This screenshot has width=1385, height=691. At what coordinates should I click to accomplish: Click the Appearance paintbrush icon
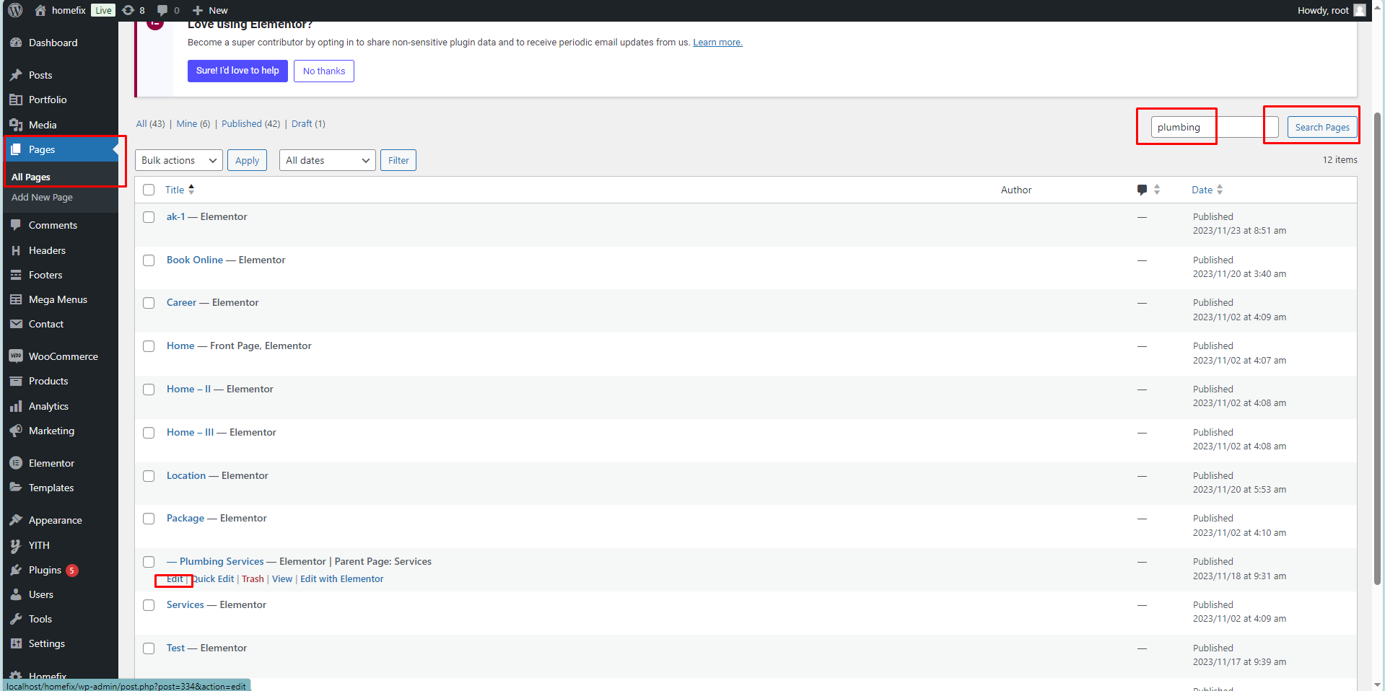pyautogui.click(x=16, y=520)
